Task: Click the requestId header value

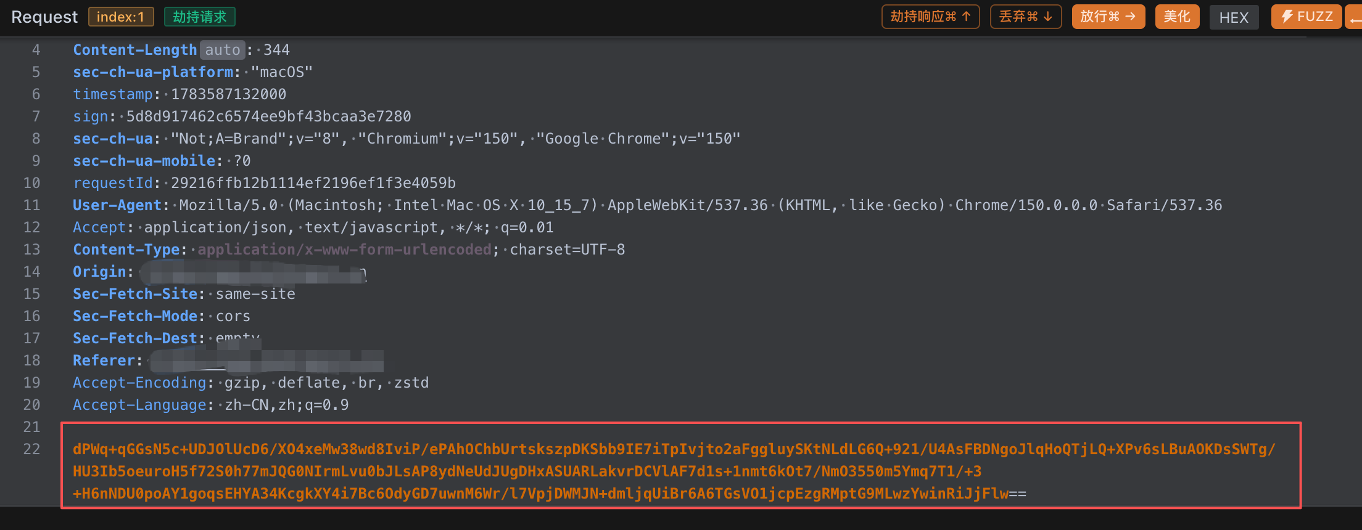Action: [x=313, y=183]
